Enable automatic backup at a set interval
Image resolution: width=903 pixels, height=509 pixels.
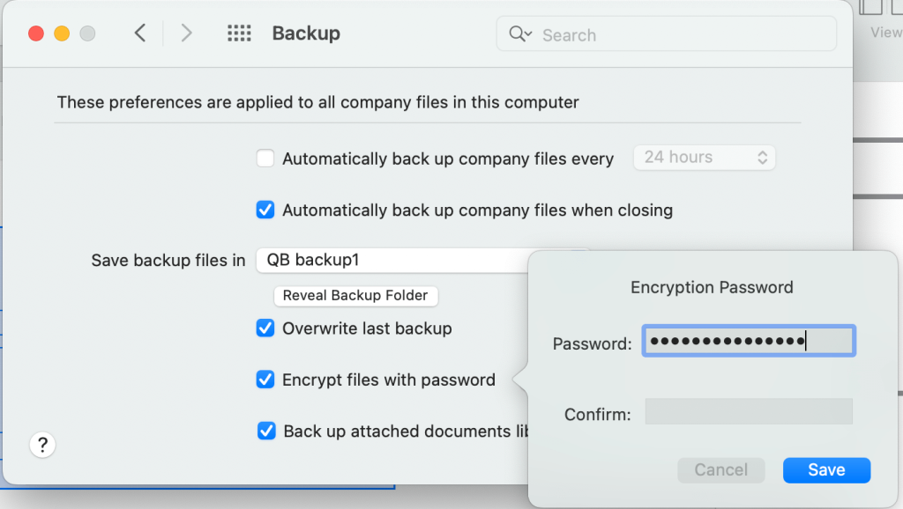click(x=265, y=159)
